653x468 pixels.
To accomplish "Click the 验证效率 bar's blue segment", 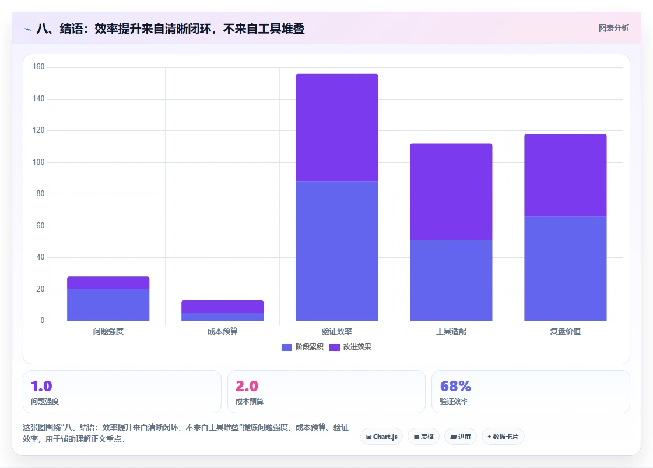I will pos(337,251).
